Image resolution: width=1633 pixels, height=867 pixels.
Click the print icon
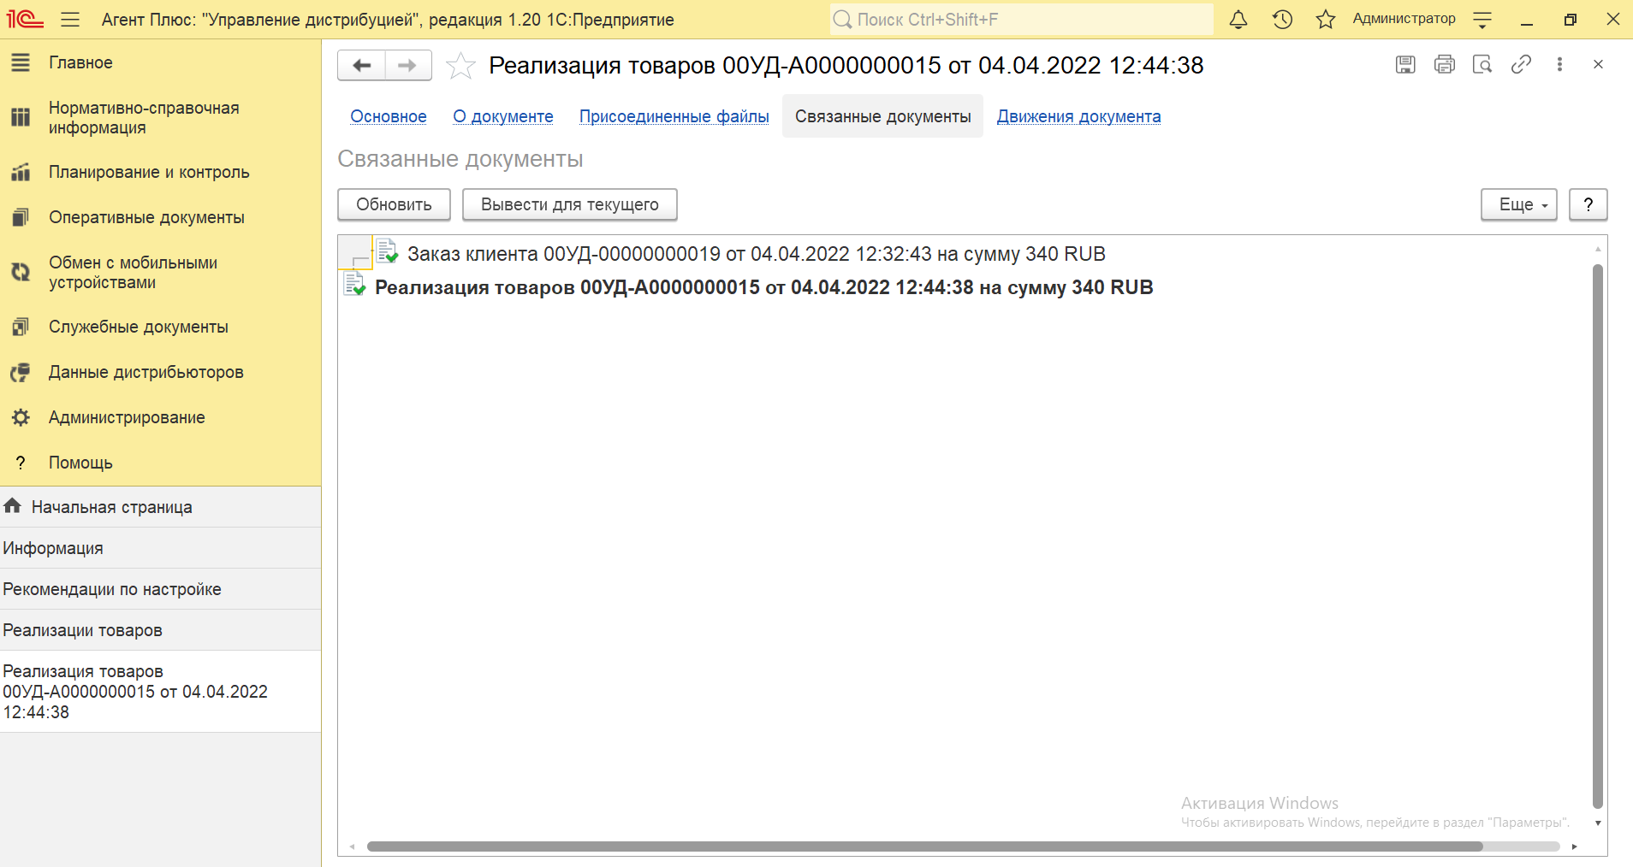1445,65
